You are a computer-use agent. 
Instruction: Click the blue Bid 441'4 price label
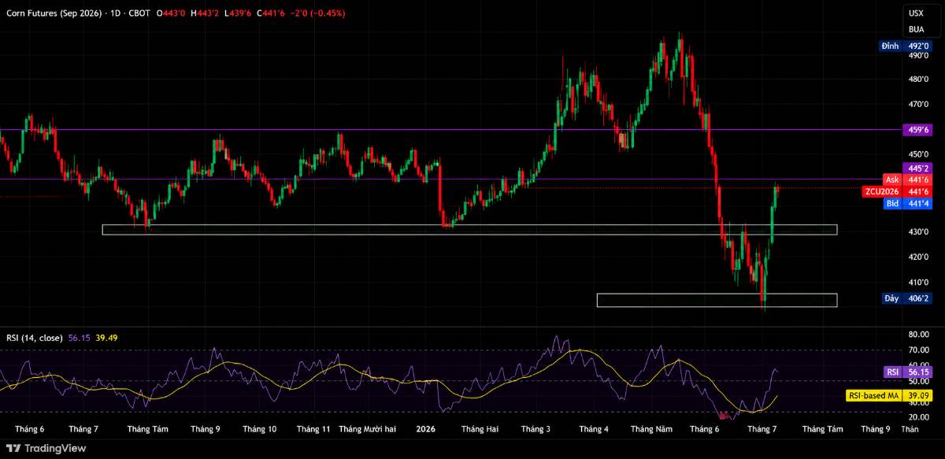[x=906, y=203]
